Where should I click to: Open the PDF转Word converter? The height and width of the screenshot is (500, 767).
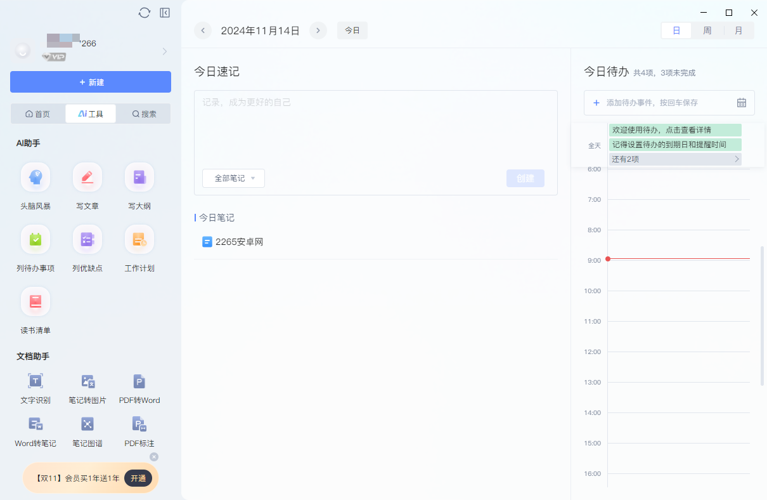[x=139, y=388]
